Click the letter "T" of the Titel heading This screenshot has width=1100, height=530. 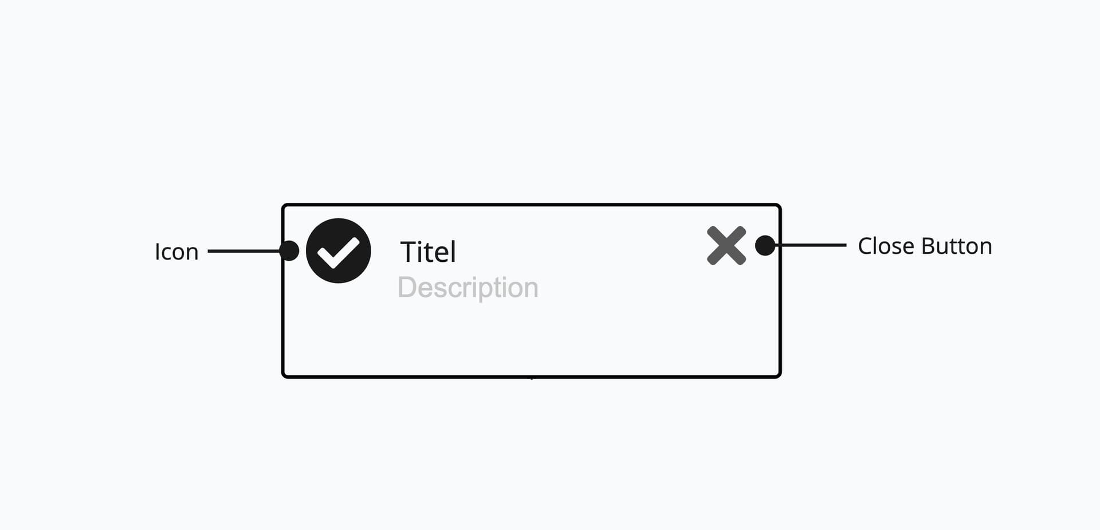408,253
